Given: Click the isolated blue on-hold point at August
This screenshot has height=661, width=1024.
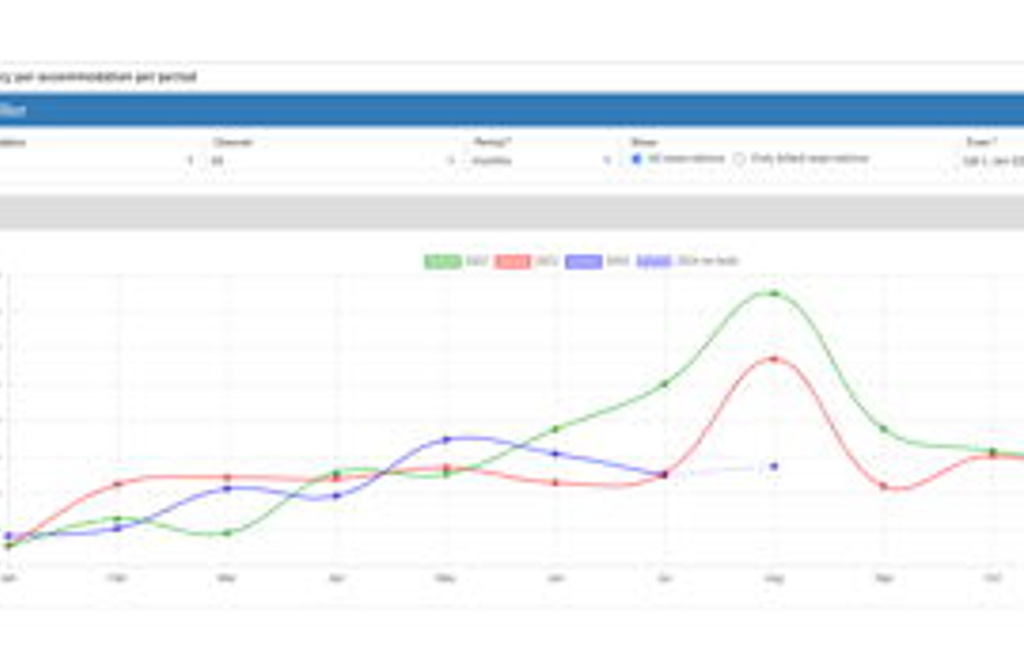Looking at the screenshot, I should (x=774, y=467).
